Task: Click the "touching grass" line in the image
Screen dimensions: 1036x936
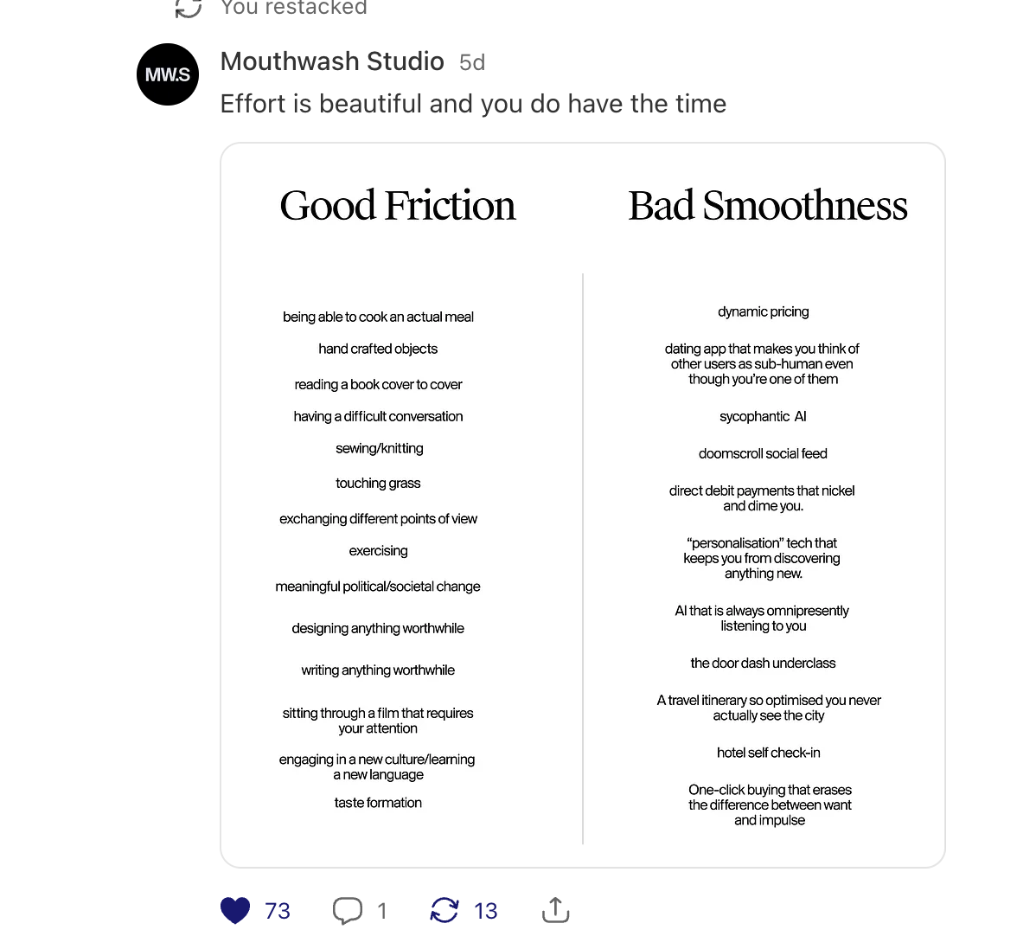Action: point(378,483)
